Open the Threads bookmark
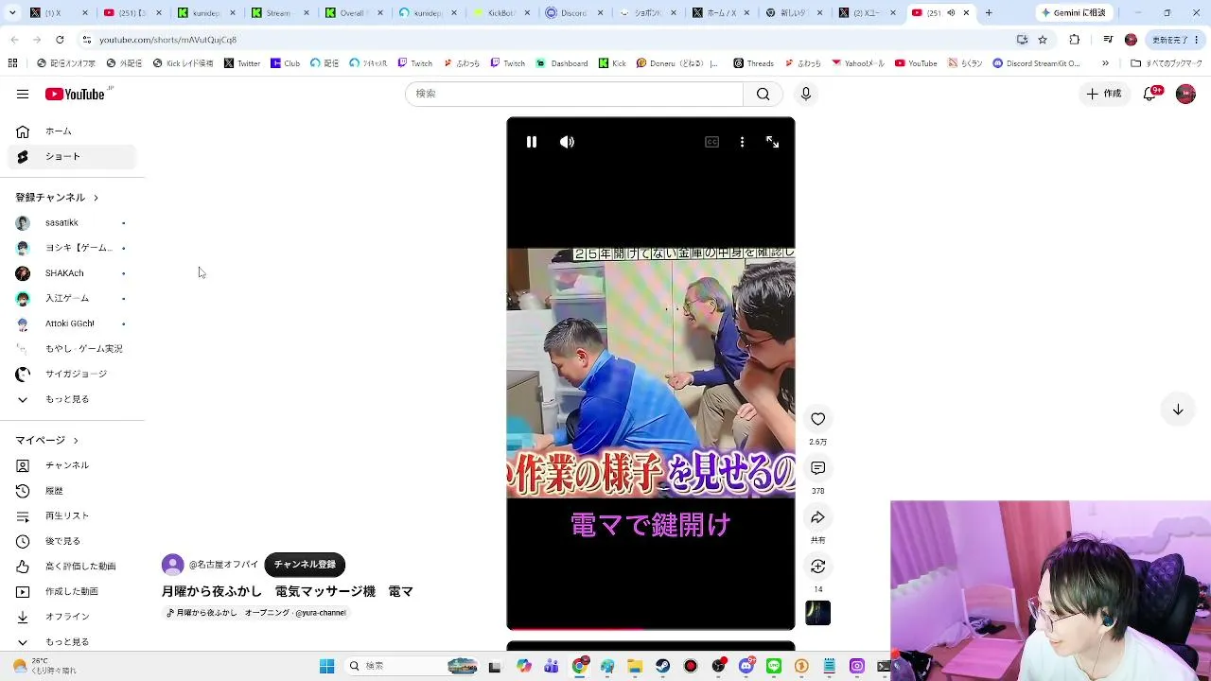The width and height of the screenshot is (1211, 681). 753,63
